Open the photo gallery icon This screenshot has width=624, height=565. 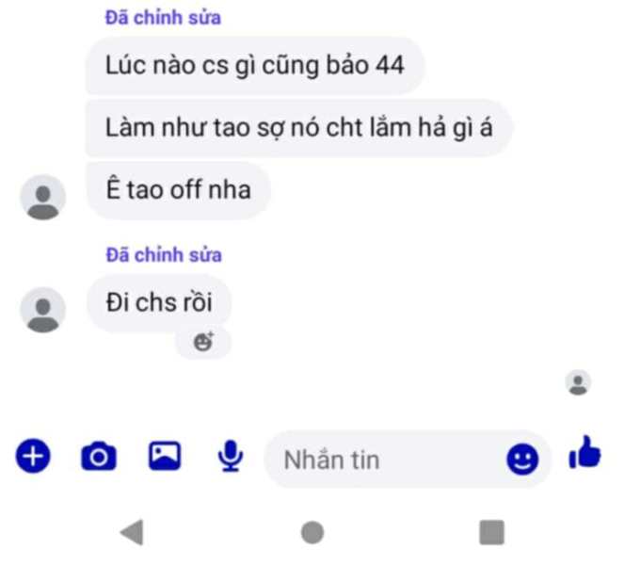point(165,456)
